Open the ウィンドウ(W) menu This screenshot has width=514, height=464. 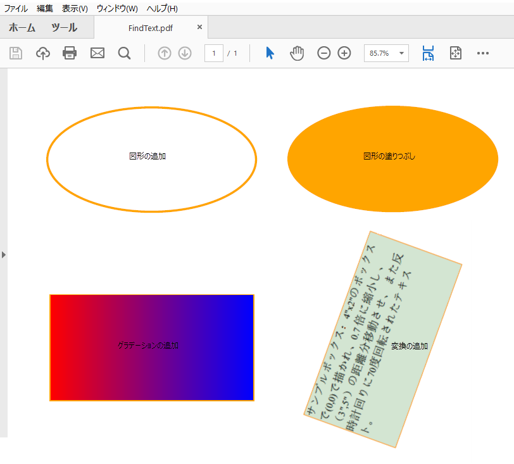pyautogui.click(x=117, y=8)
